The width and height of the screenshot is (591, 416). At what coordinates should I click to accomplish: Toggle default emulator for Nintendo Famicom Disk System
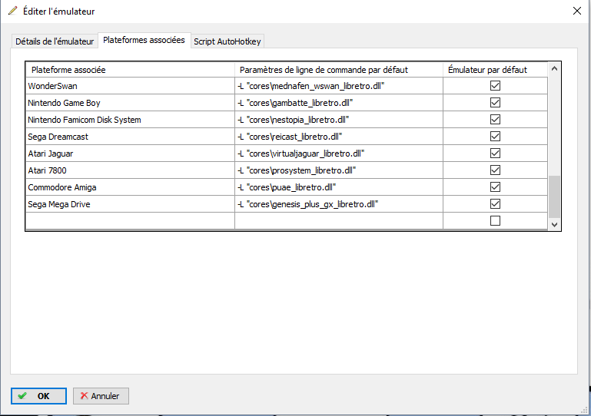(495, 119)
